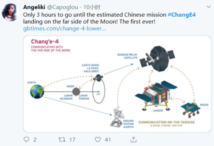The width and height of the screenshot is (214, 146).
Task: Click the lander illustration in the image
Action: click(156, 95)
